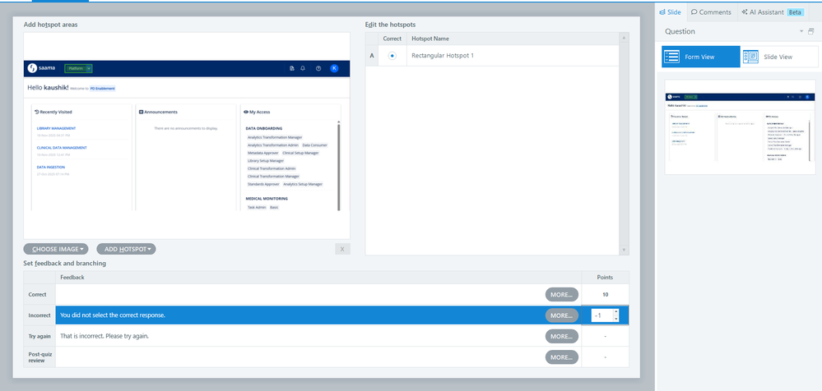Open MORE options for Try again feedback
The width and height of the screenshot is (822, 391).
pyautogui.click(x=561, y=336)
